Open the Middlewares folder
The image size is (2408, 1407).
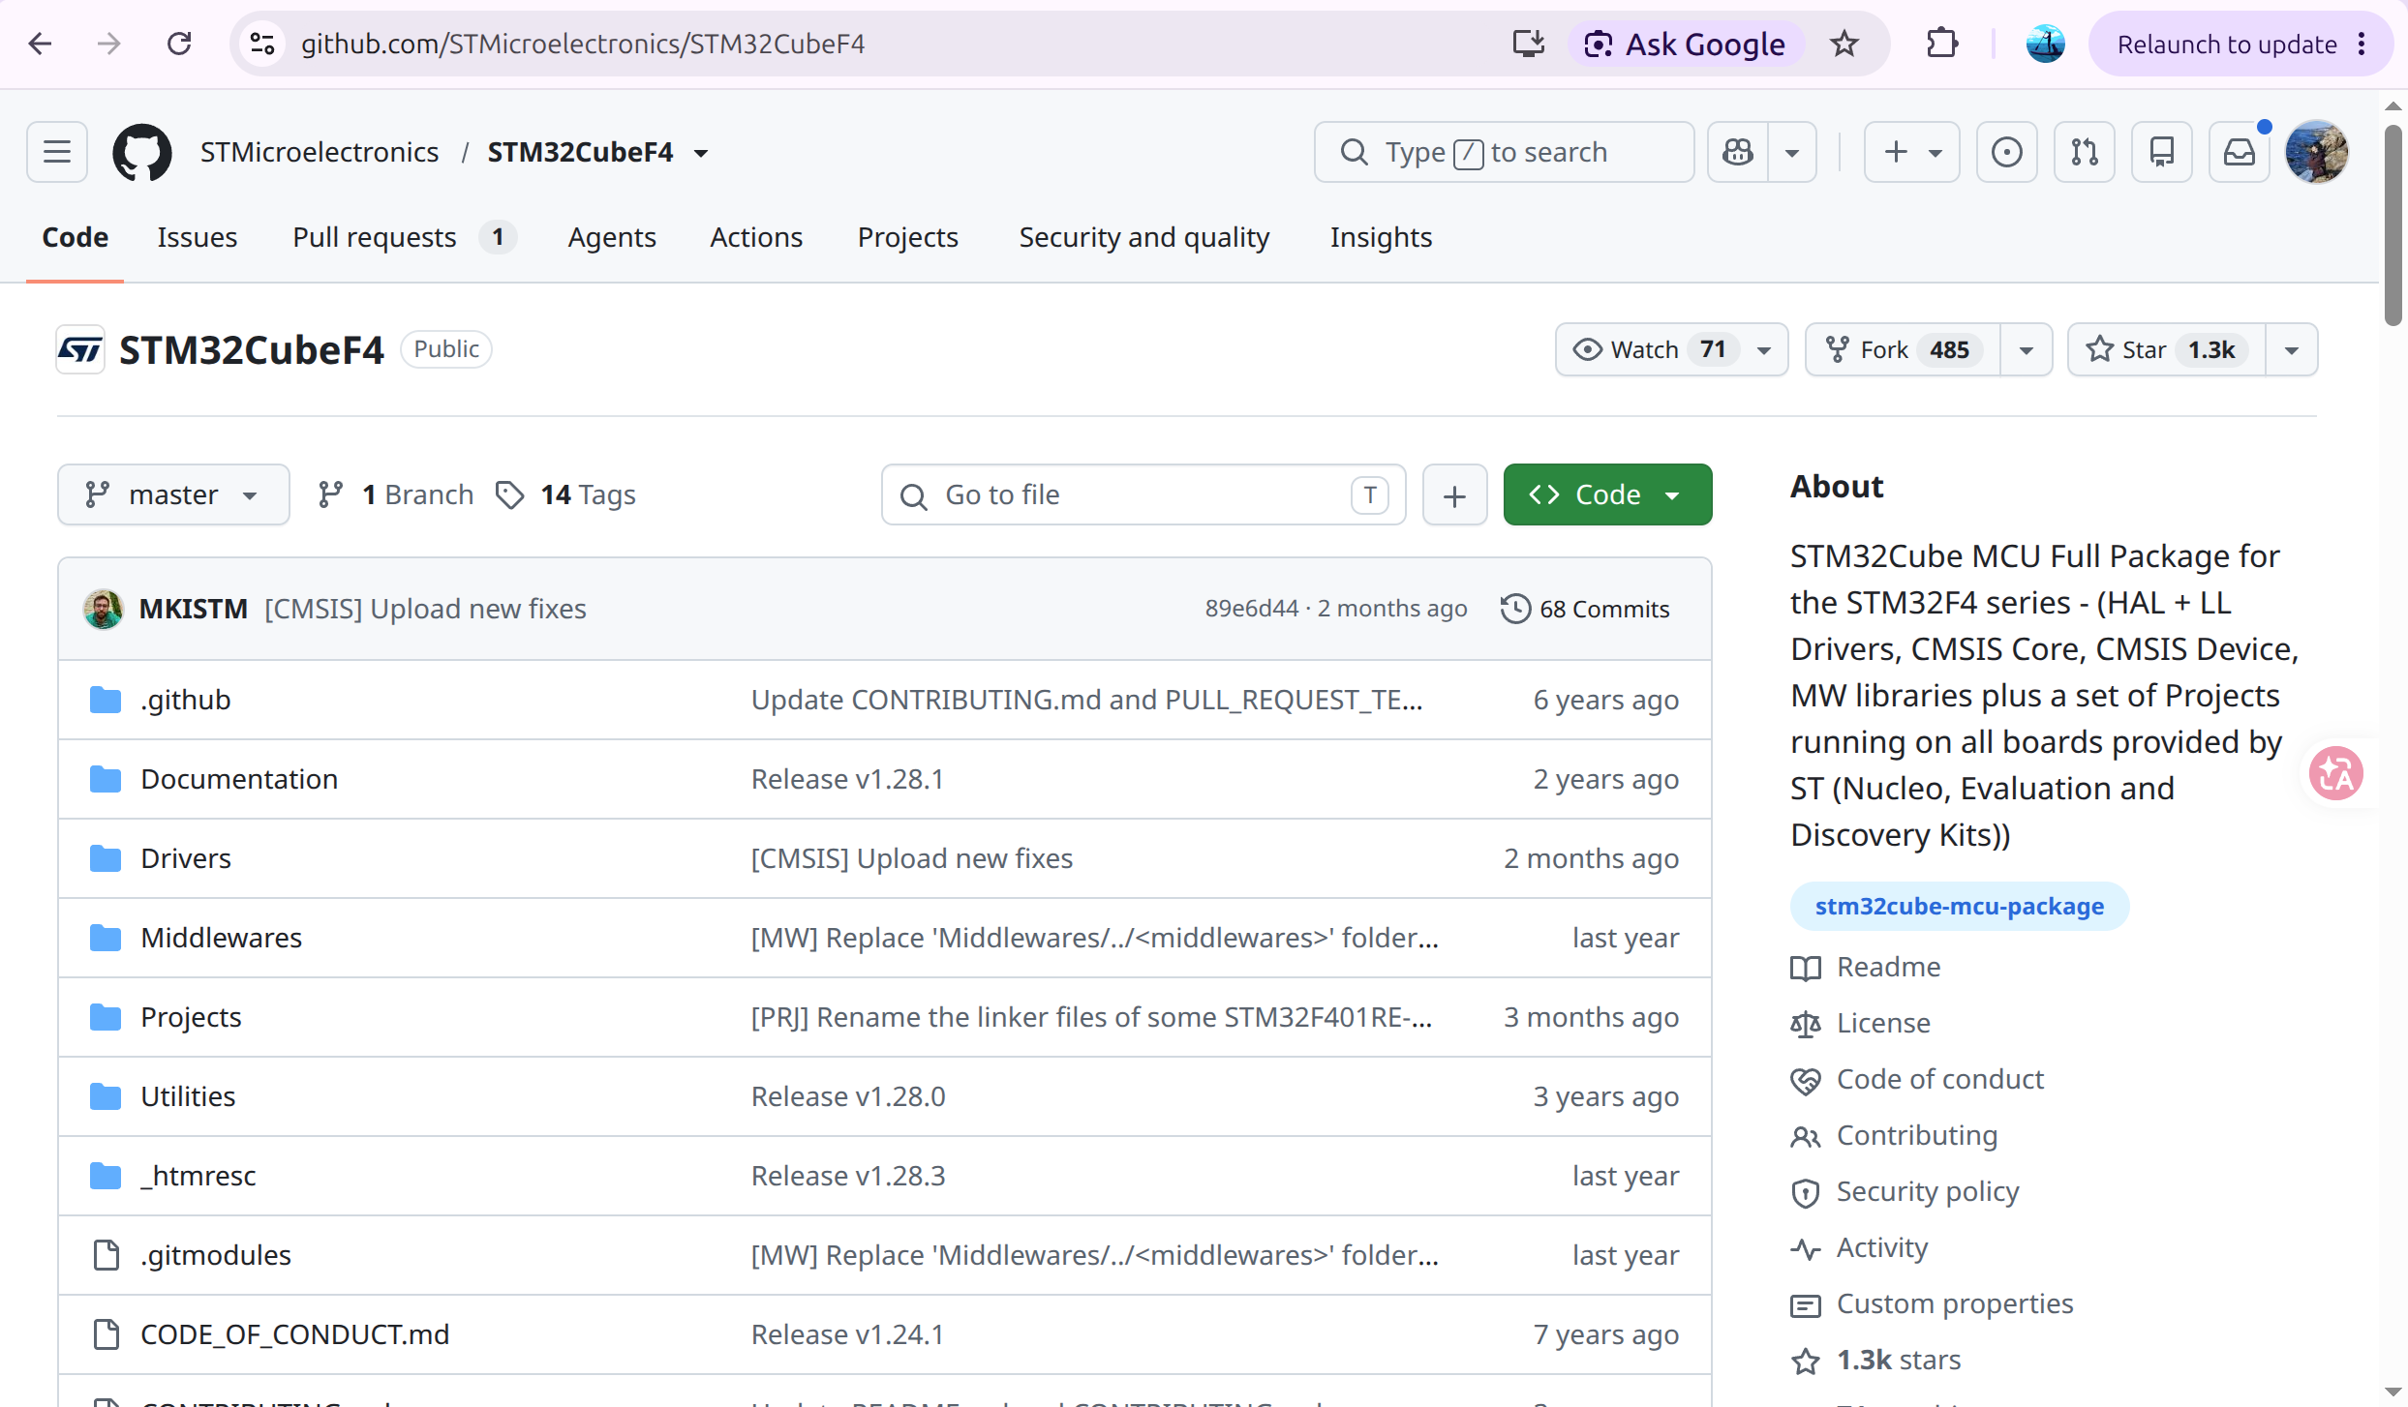tap(222, 938)
